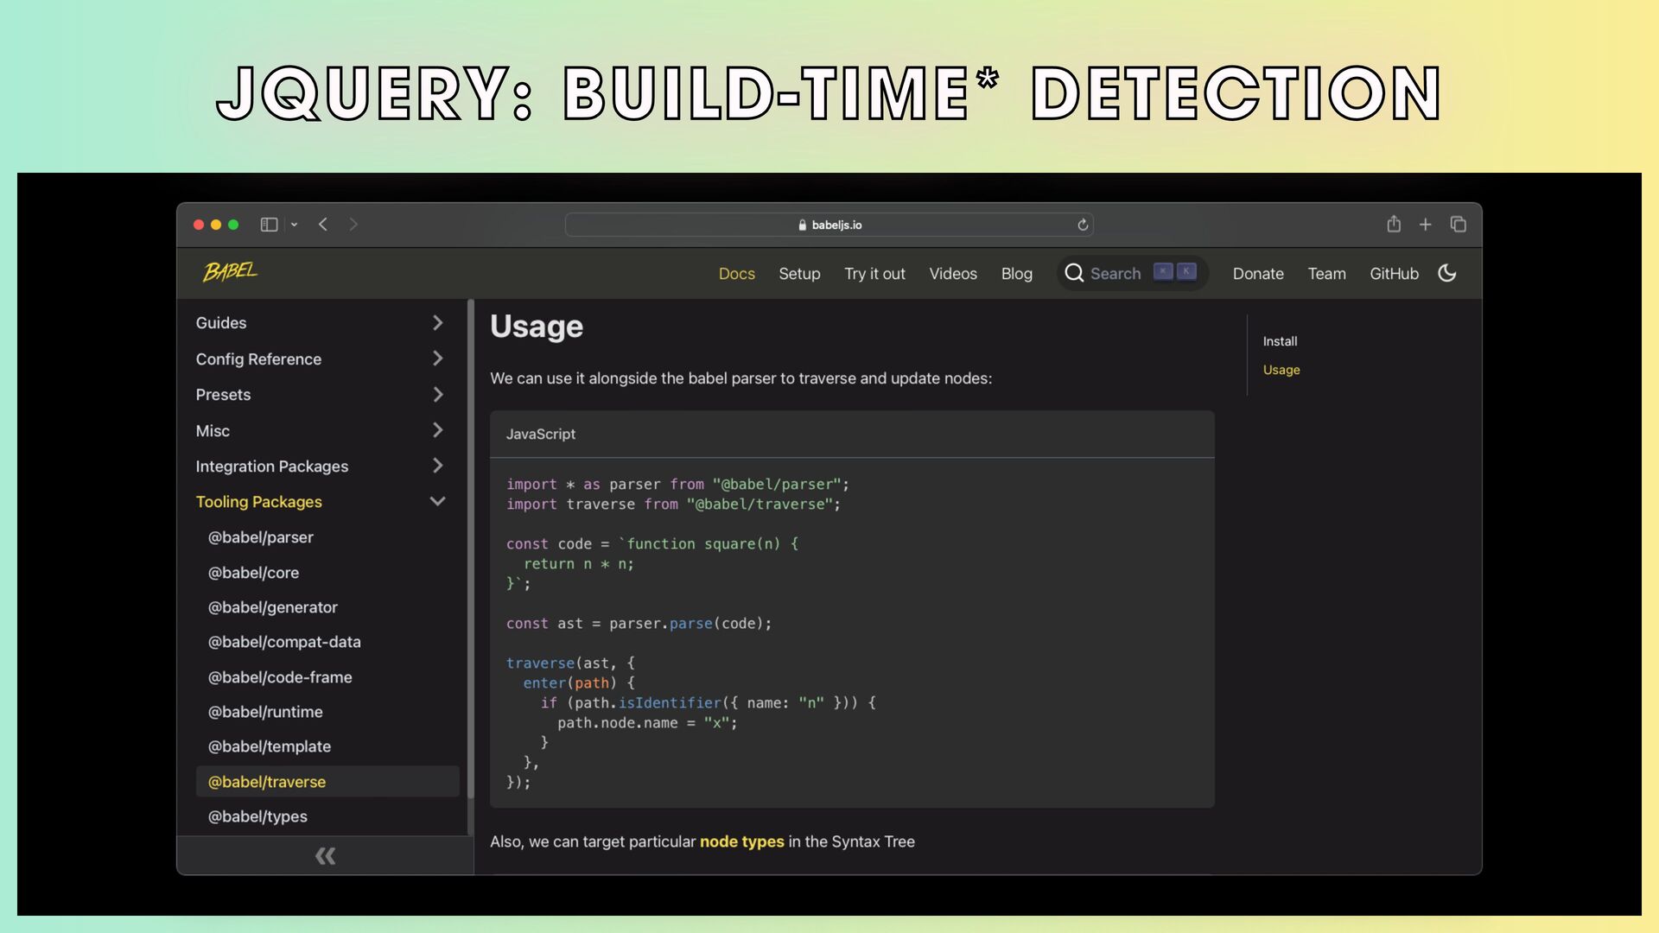
Task: Collapse the Tooling Packages section
Action: tap(437, 501)
